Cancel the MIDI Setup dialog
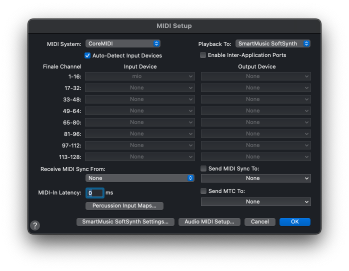The image size is (349, 271). click(x=260, y=221)
